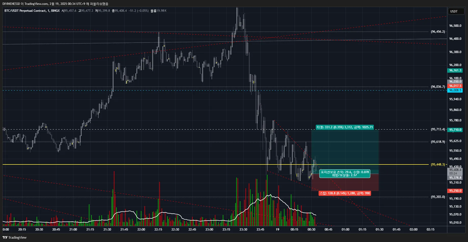Click the DIVINENESS0 publisher header text
468x242 pixels.
coord(11,4)
